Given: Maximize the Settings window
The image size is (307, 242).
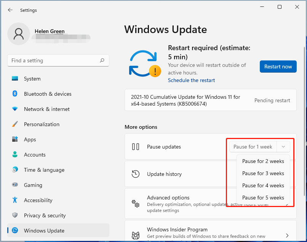Looking at the screenshot, I should pos(280,7).
